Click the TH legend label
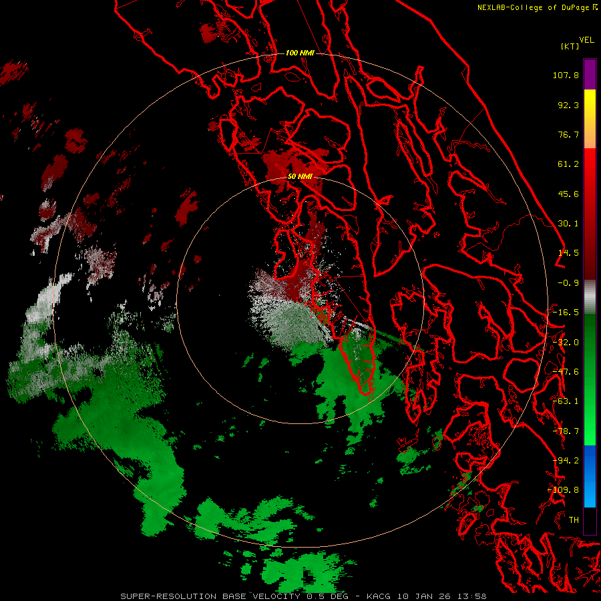Image resolution: width=601 pixels, height=601 pixels. pos(574,520)
